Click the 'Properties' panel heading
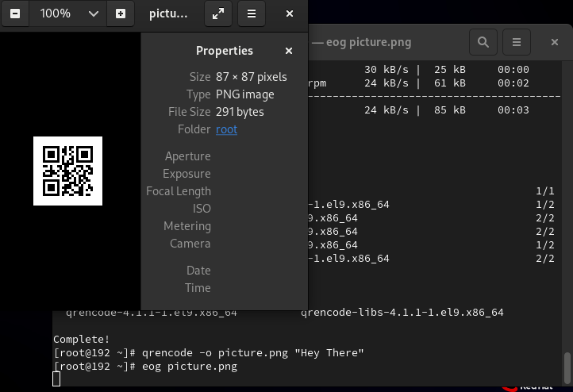The image size is (573, 392). coord(225,51)
